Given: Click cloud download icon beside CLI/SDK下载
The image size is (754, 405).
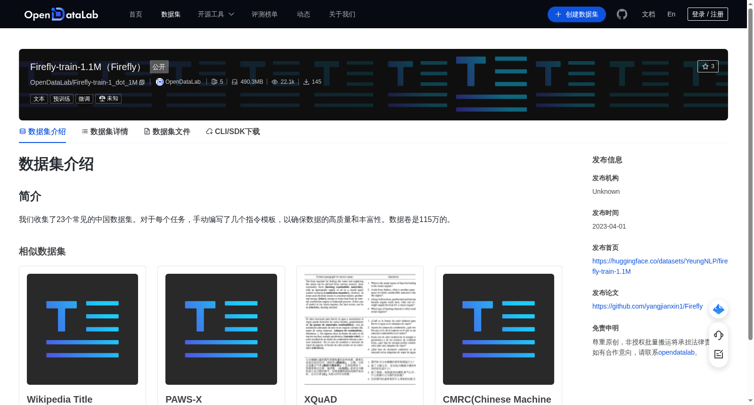Looking at the screenshot, I should pos(209,132).
